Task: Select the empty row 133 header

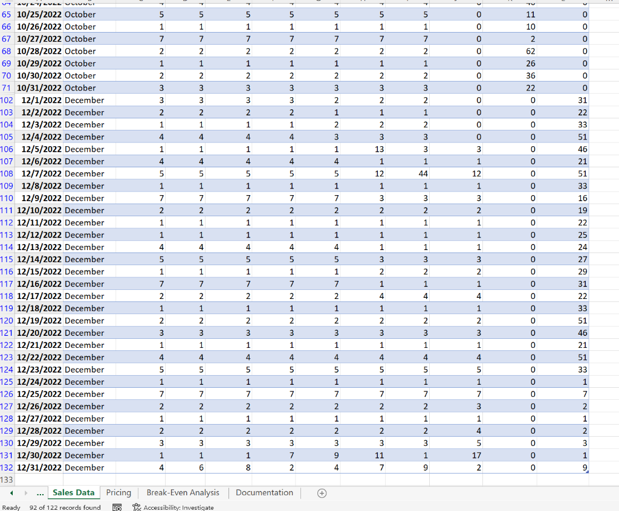Action: 7,480
